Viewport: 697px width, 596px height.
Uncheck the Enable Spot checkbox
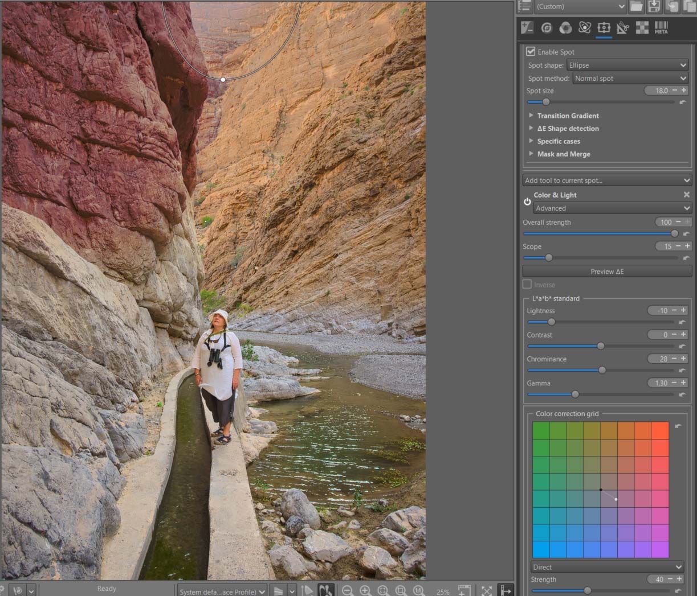(x=531, y=51)
